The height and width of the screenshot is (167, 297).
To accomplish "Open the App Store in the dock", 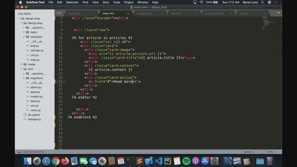I will coord(205,161).
